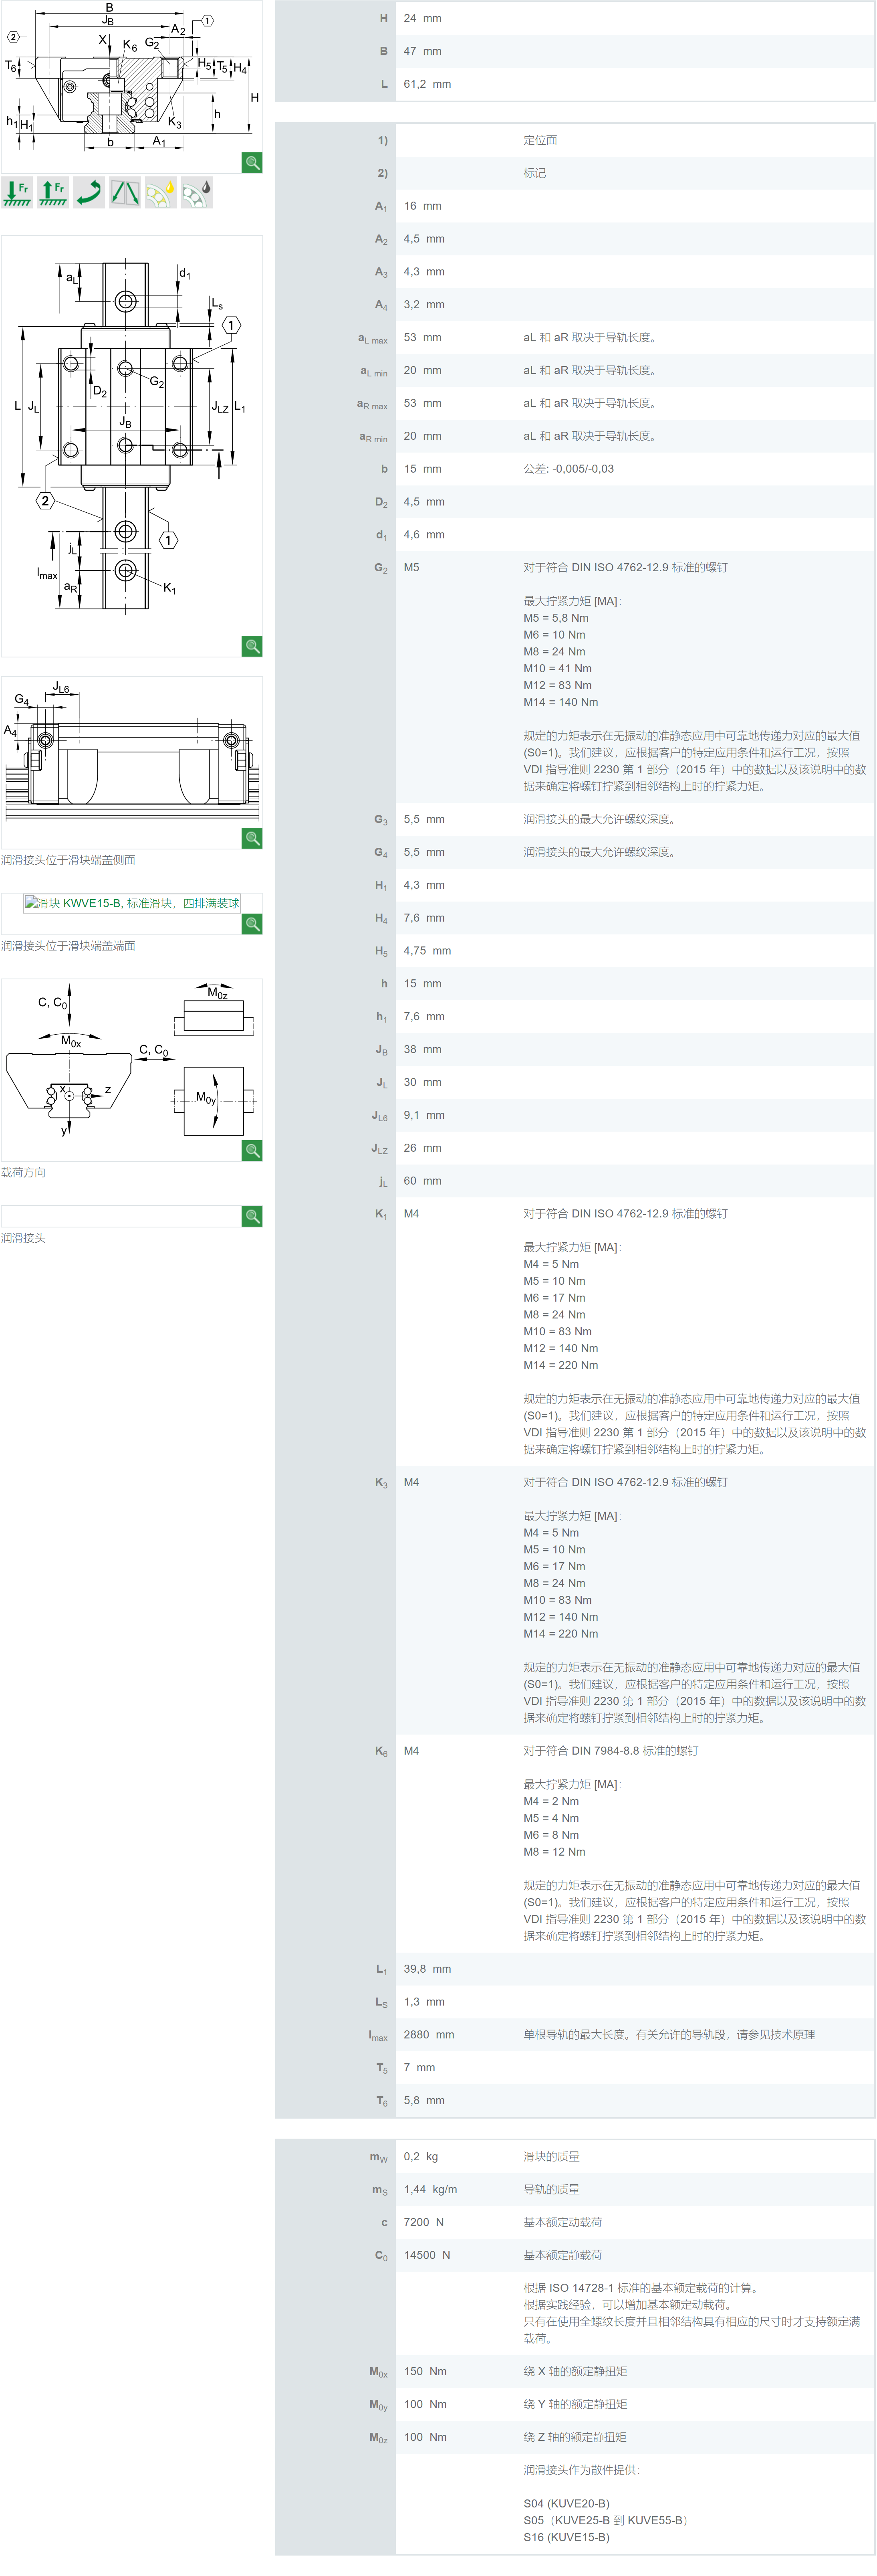Click A1 value 16 mm

pos(423,206)
